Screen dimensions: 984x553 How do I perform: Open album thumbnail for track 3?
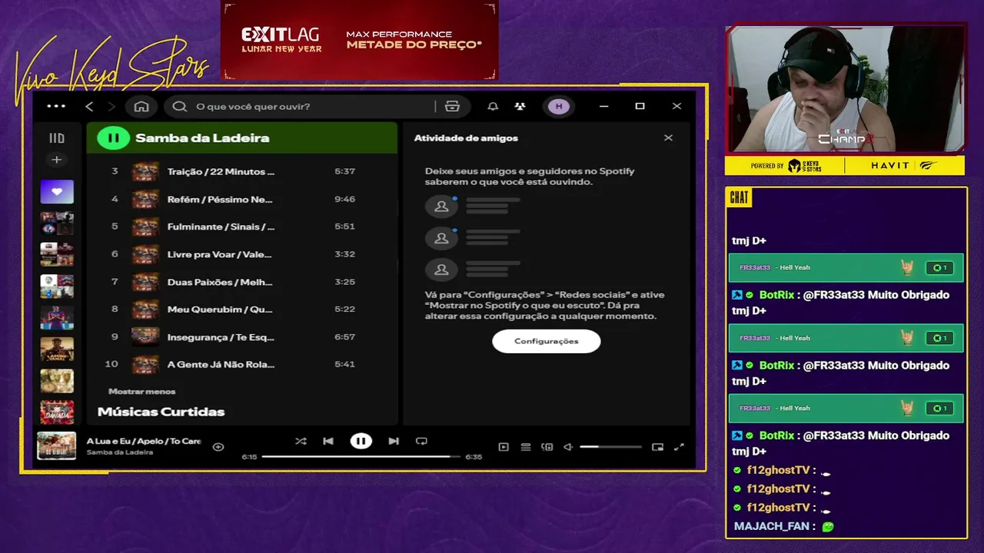pos(145,171)
